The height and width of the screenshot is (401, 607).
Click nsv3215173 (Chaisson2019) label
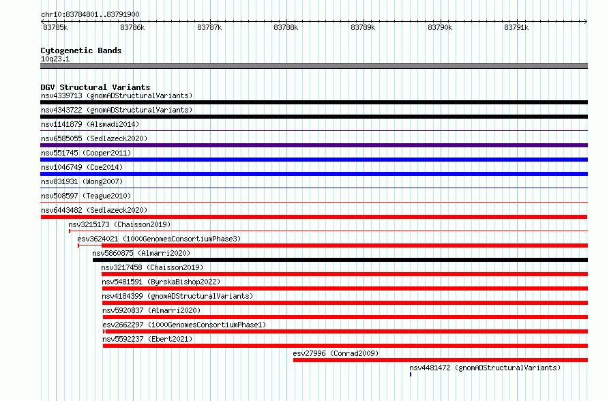[119, 224]
